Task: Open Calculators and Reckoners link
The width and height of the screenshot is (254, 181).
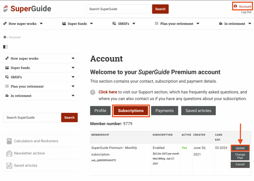Action: (36, 141)
